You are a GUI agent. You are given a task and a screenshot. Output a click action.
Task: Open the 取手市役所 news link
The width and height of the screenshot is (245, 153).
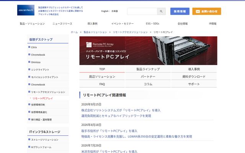[109, 131]
